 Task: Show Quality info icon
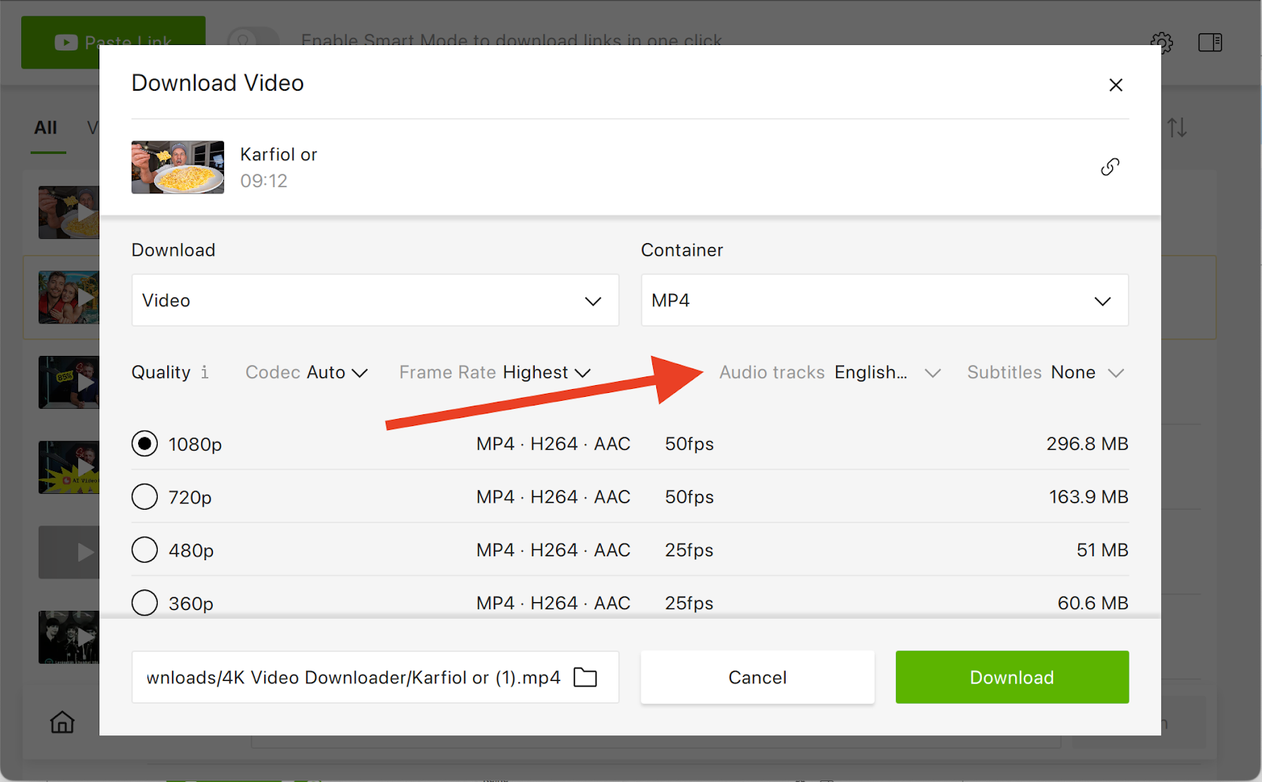[x=205, y=372]
